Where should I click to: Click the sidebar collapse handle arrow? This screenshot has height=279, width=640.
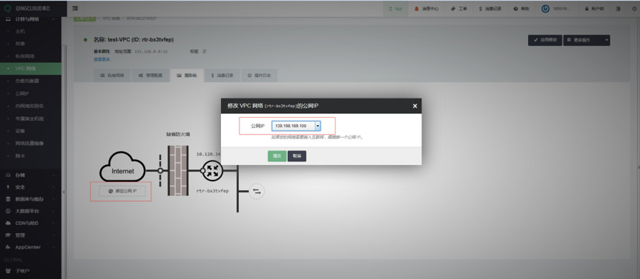(63, 192)
